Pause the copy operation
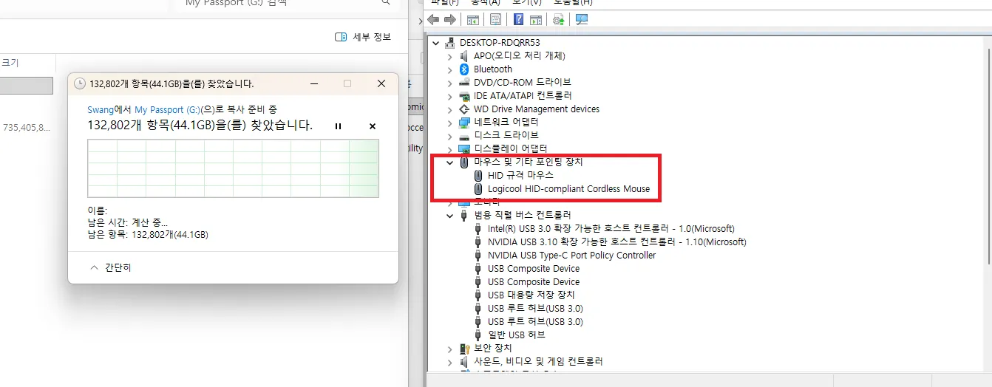The width and height of the screenshot is (992, 387). point(338,126)
